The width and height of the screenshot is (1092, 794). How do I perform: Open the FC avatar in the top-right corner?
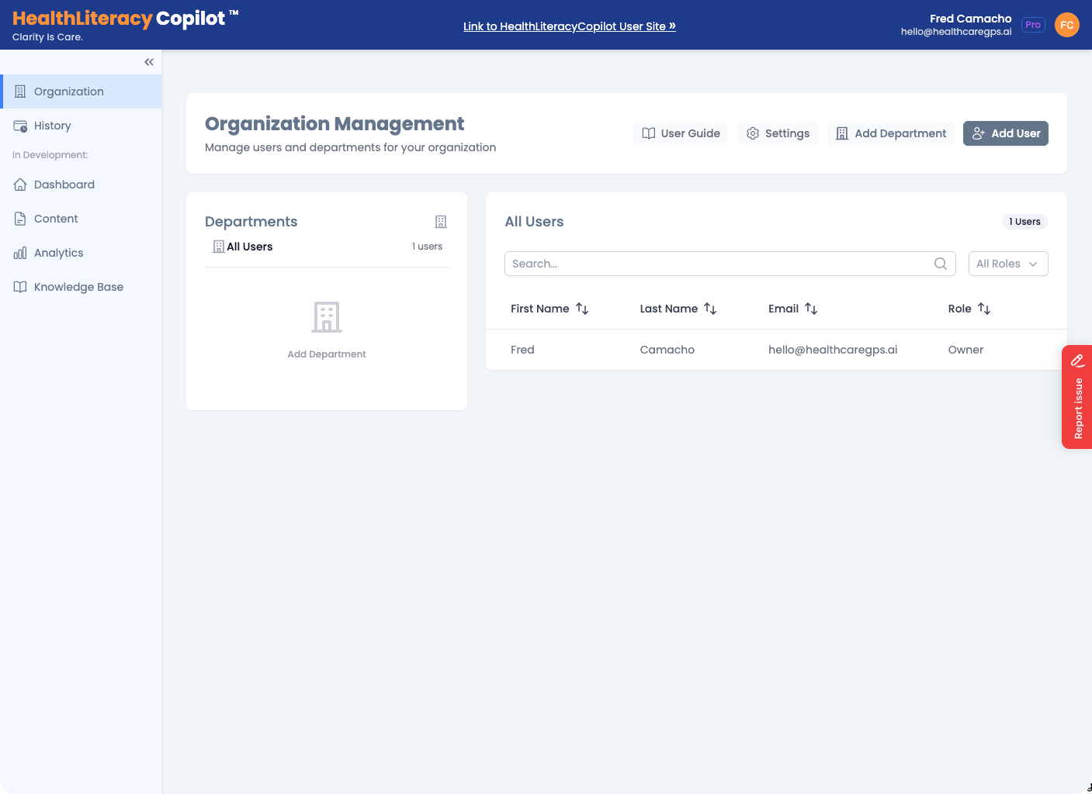click(x=1067, y=24)
